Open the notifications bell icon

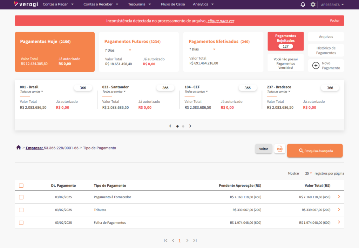[303, 5]
